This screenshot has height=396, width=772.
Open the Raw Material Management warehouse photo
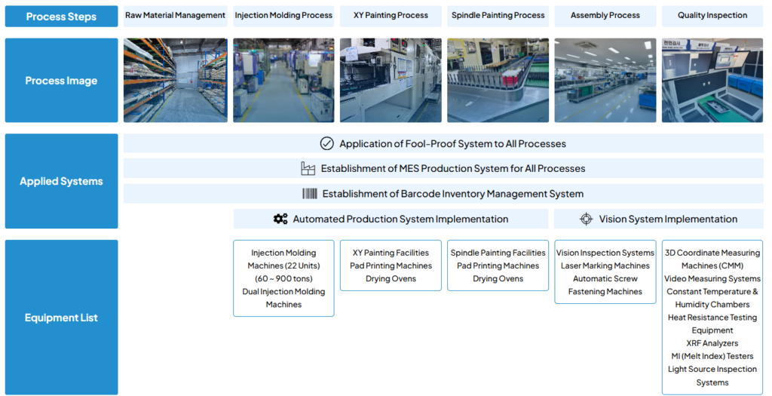(176, 81)
